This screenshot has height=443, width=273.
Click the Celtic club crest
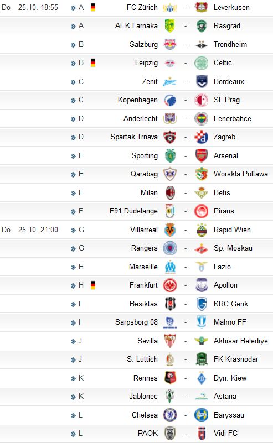point(202,62)
